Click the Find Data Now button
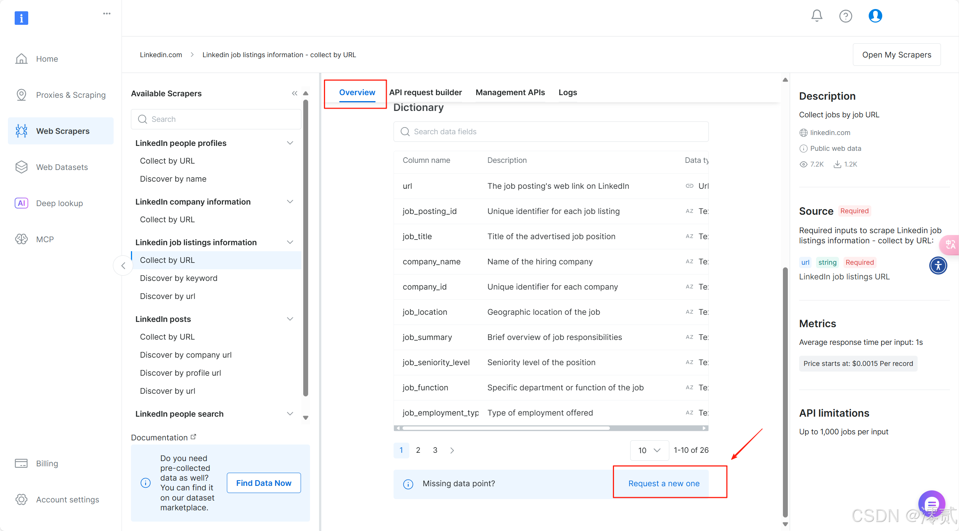This screenshot has width=959, height=531. click(263, 483)
